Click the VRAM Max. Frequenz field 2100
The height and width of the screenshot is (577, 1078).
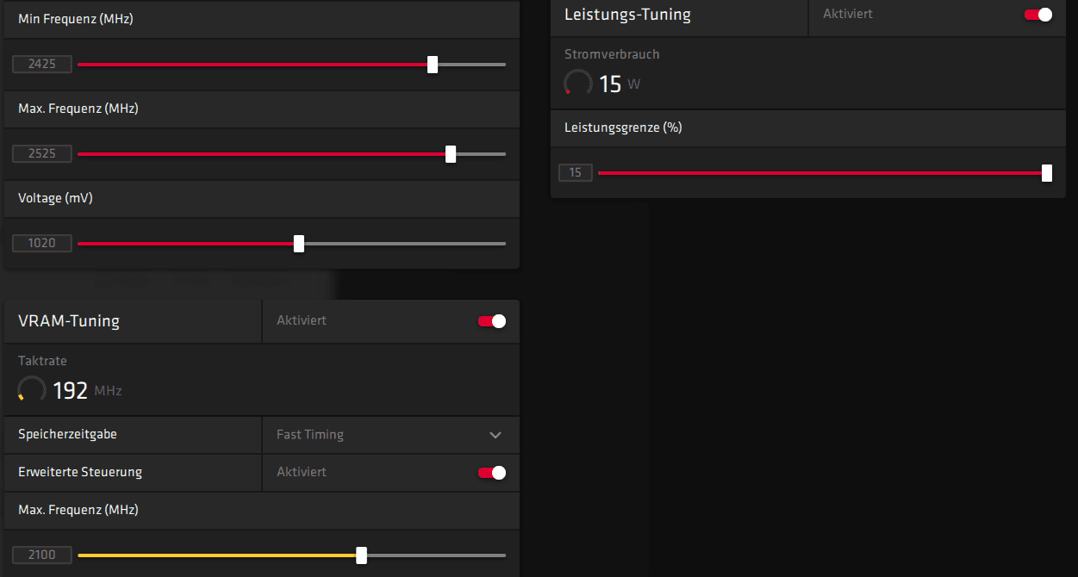coord(41,555)
